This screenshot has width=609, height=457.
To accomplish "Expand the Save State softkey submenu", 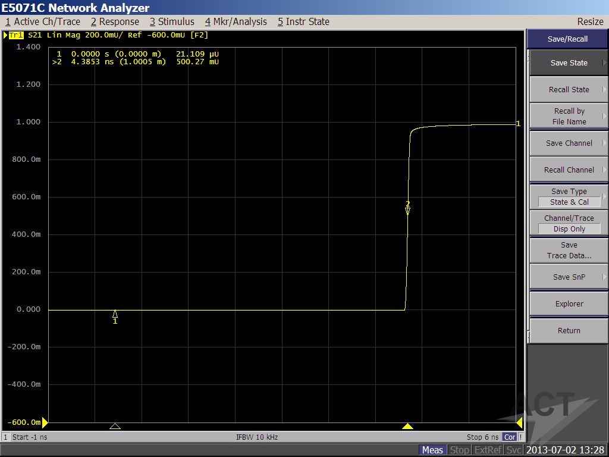I will click(569, 62).
